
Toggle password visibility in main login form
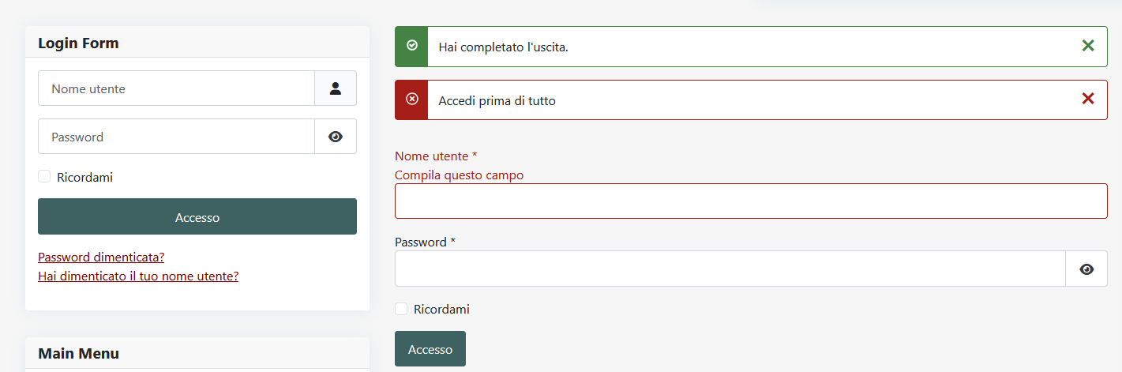1086,269
